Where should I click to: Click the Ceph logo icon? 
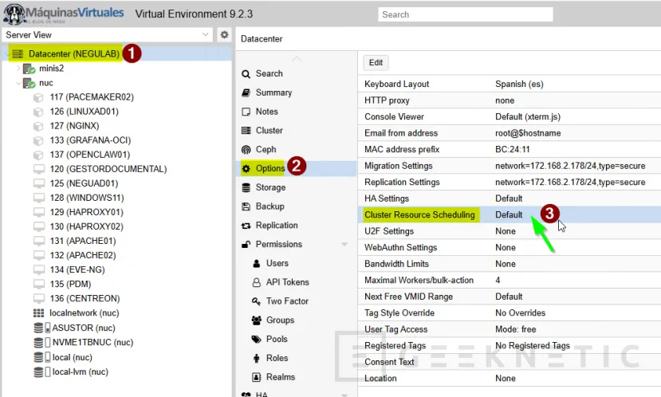click(246, 150)
